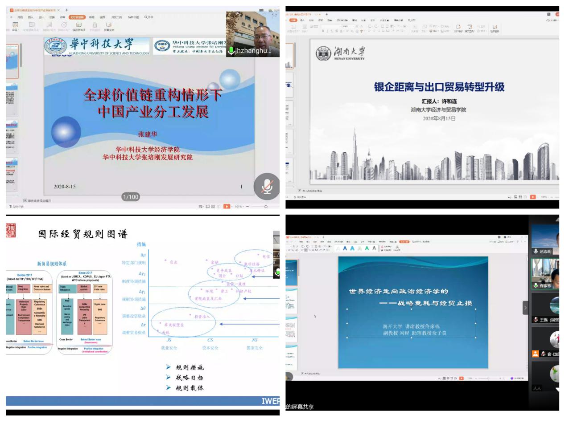Viewport: 565px width, 423px height.
Task: Select first slide thumbnail in Hunan window
Action: (x=289, y=56)
